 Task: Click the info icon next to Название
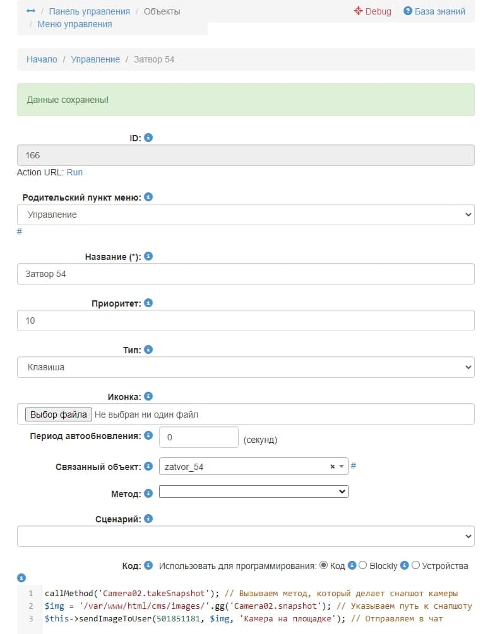(x=148, y=257)
